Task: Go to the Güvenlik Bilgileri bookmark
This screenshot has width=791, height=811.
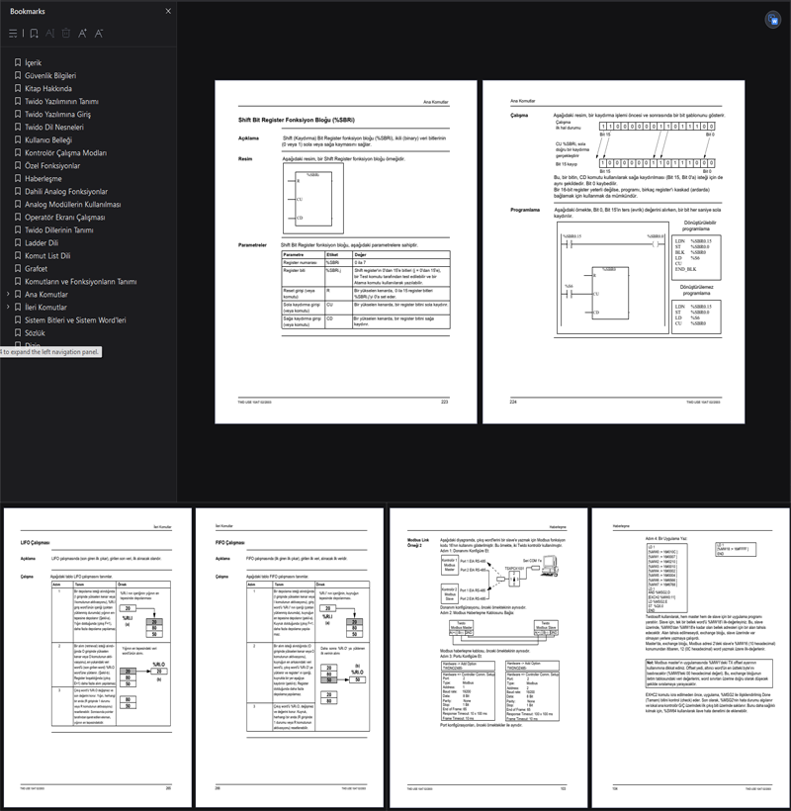Action: coord(49,75)
